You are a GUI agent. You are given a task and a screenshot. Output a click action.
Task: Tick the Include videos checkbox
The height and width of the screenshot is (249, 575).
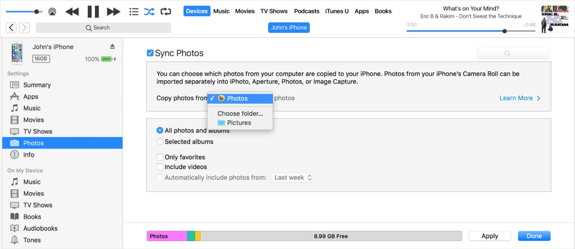pos(160,167)
